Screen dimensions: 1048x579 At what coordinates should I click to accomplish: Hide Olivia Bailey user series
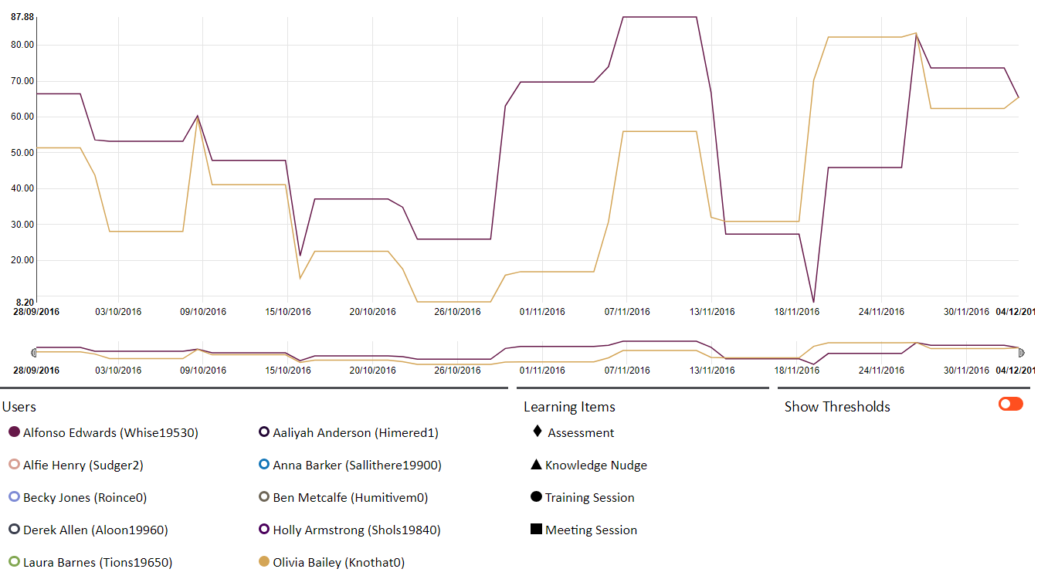point(263,563)
